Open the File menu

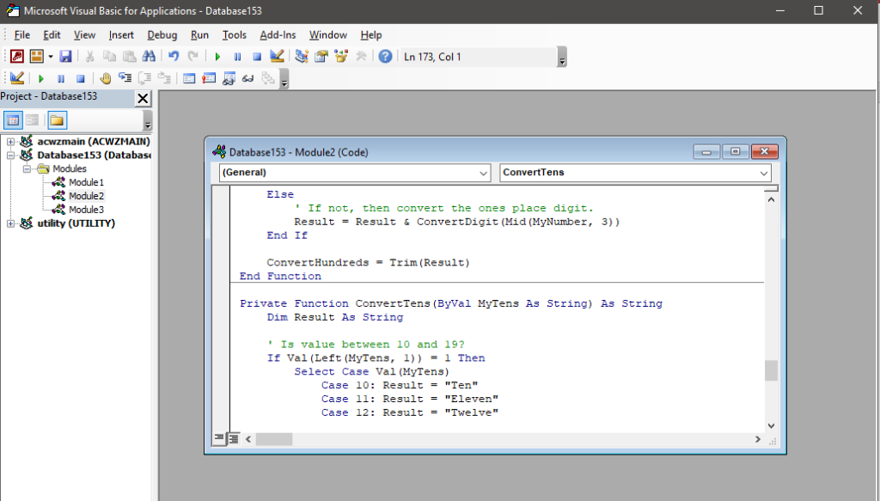(21, 34)
